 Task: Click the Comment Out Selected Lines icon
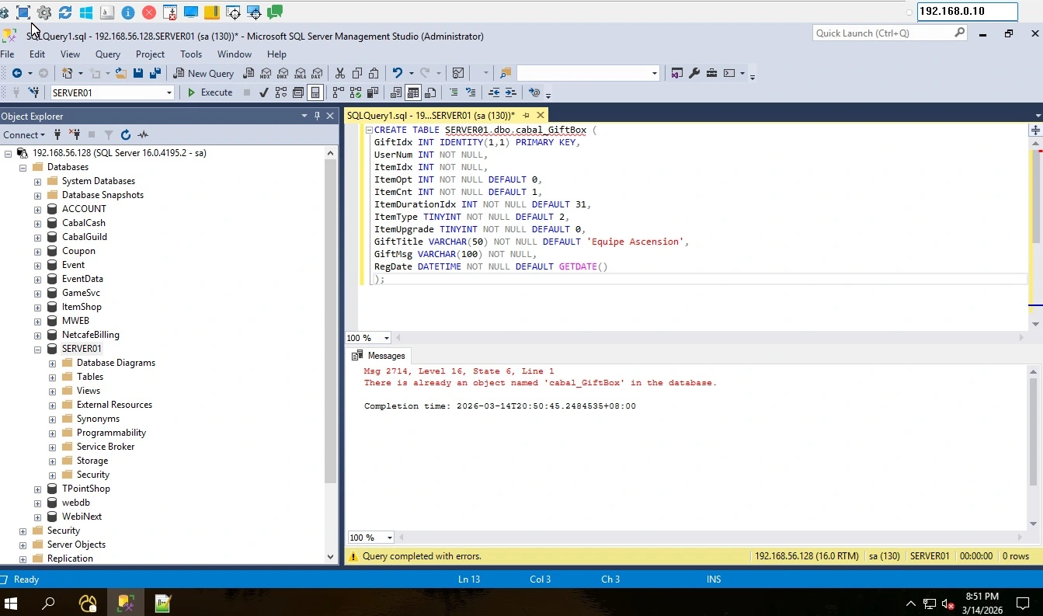pos(454,92)
